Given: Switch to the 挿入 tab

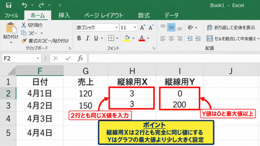Looking at the screenshot, I should coord(64,15).
